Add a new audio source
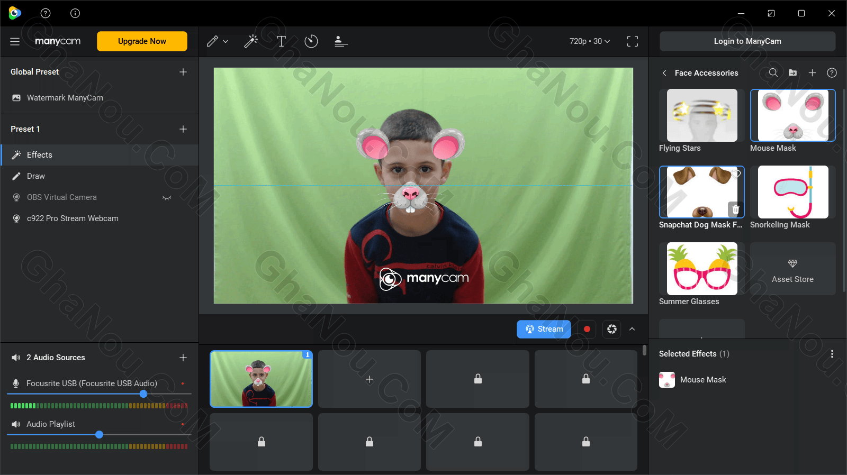The height and width of the screenshot is (475, 847). click(183, 358)
